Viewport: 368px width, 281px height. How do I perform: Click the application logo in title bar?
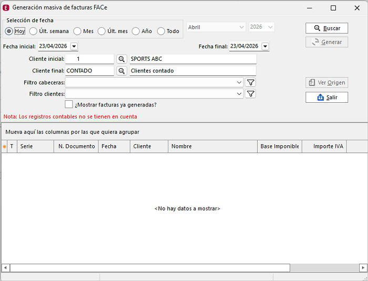pyautogui.click(x=6, y=8)
